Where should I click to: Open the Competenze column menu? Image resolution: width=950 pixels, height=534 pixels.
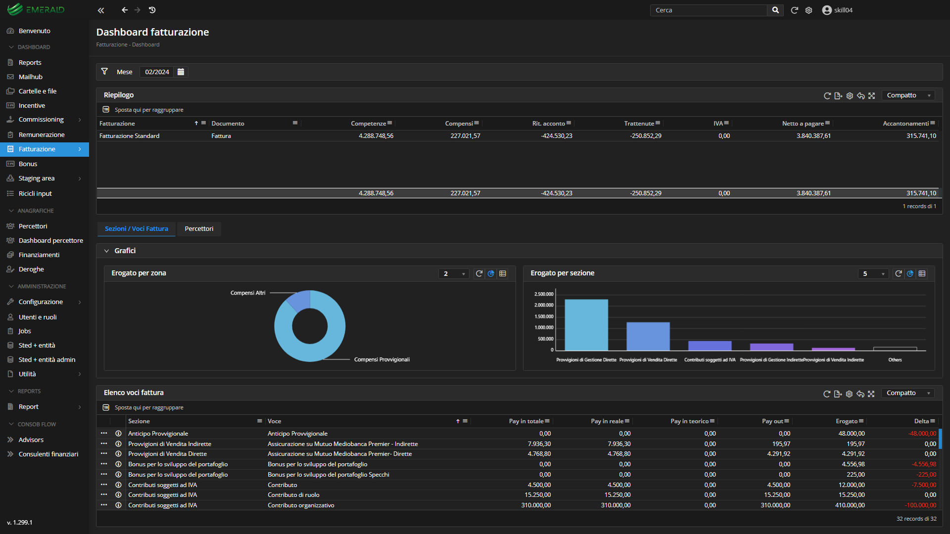click(390, 123)
